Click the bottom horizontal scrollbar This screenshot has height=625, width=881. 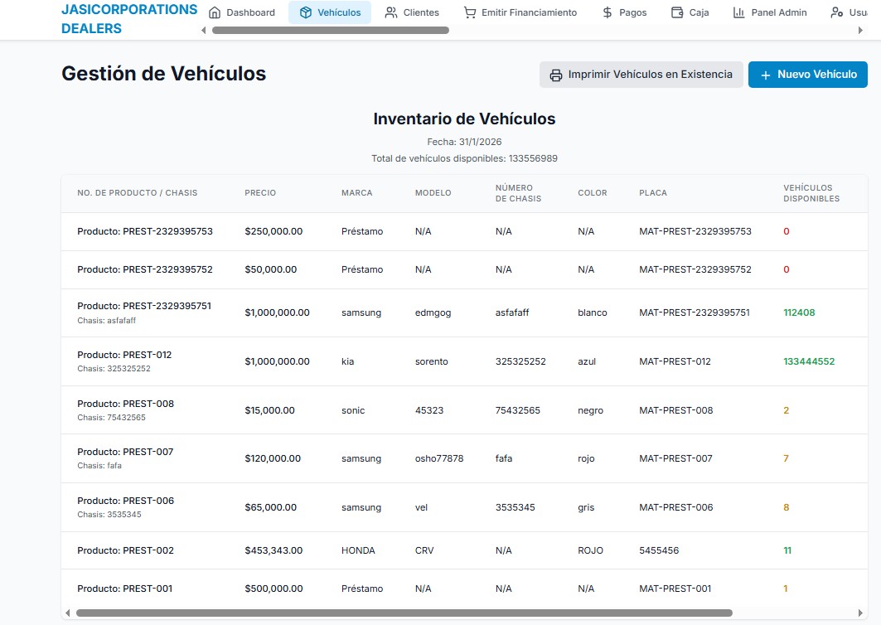[x=406, y=613]
